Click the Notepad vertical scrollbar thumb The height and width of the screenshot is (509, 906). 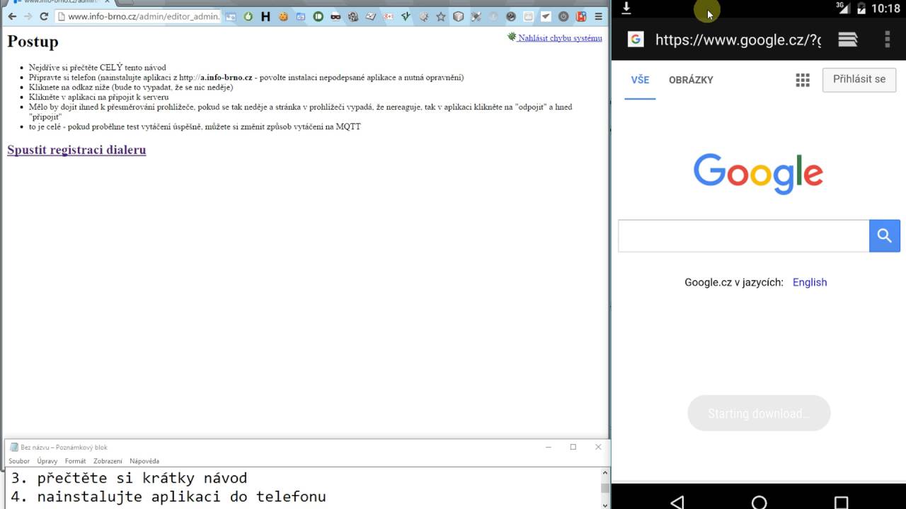(x=604, y=488)
